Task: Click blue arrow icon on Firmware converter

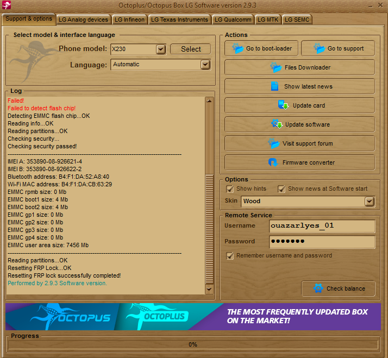Action: click(273, 162)
